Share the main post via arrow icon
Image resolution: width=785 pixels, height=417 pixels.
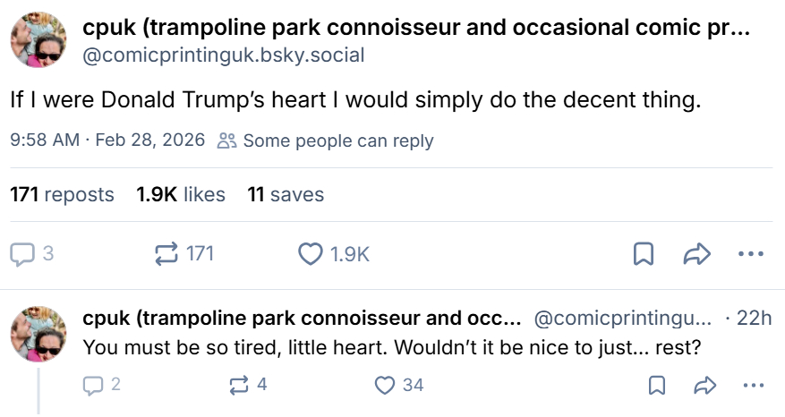click(695, 255)
